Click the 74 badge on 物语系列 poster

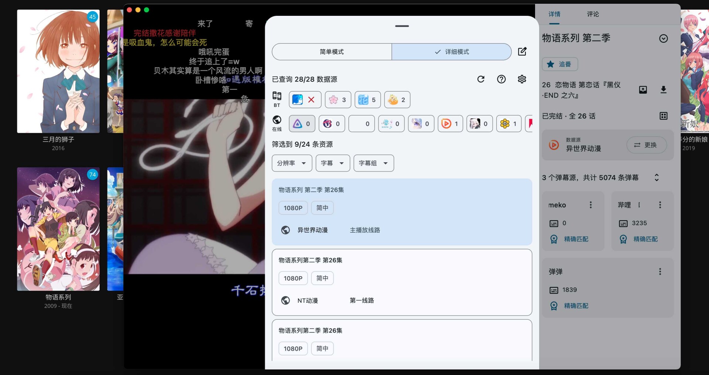click(x=92, y=174)
